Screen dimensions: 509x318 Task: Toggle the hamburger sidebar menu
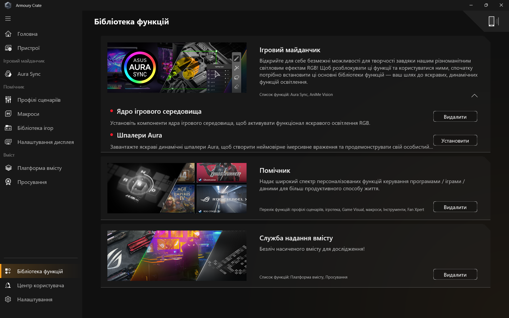point(8,19)
